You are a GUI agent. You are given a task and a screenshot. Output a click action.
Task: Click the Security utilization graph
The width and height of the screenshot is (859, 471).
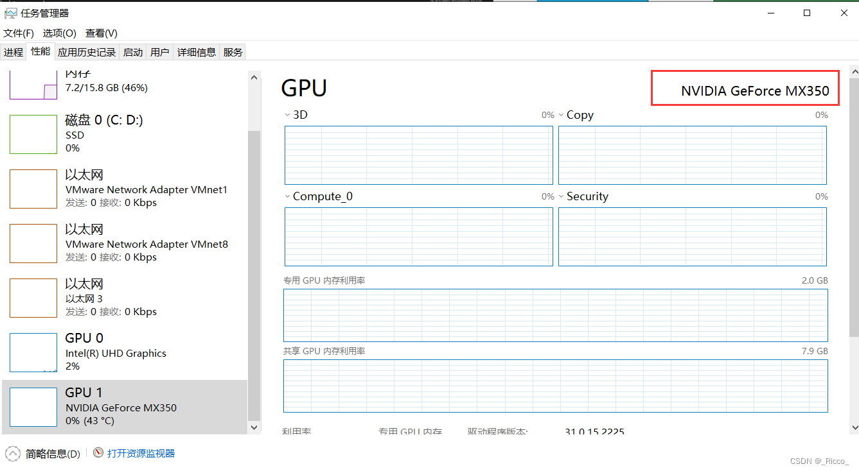(693, 237)
